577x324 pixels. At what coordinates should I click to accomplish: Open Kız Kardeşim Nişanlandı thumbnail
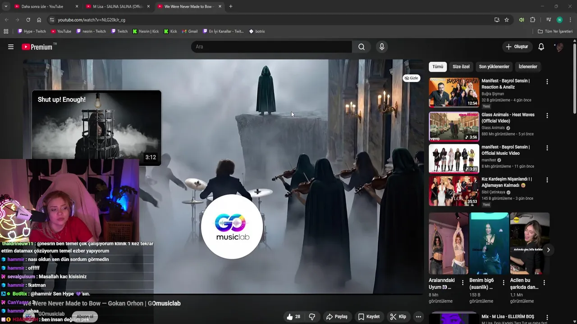coord(454,191)
